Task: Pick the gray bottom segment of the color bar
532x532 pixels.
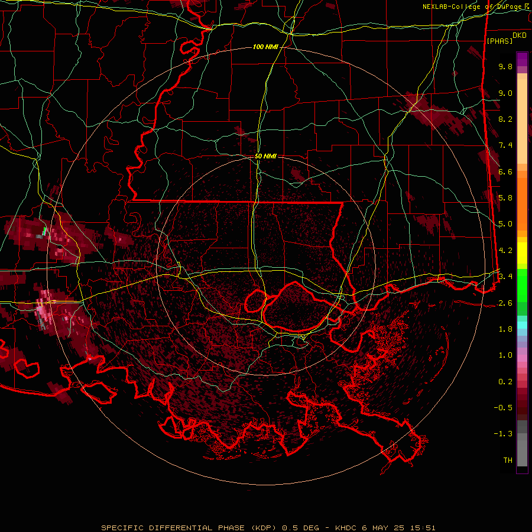Action: click(522, 453)
